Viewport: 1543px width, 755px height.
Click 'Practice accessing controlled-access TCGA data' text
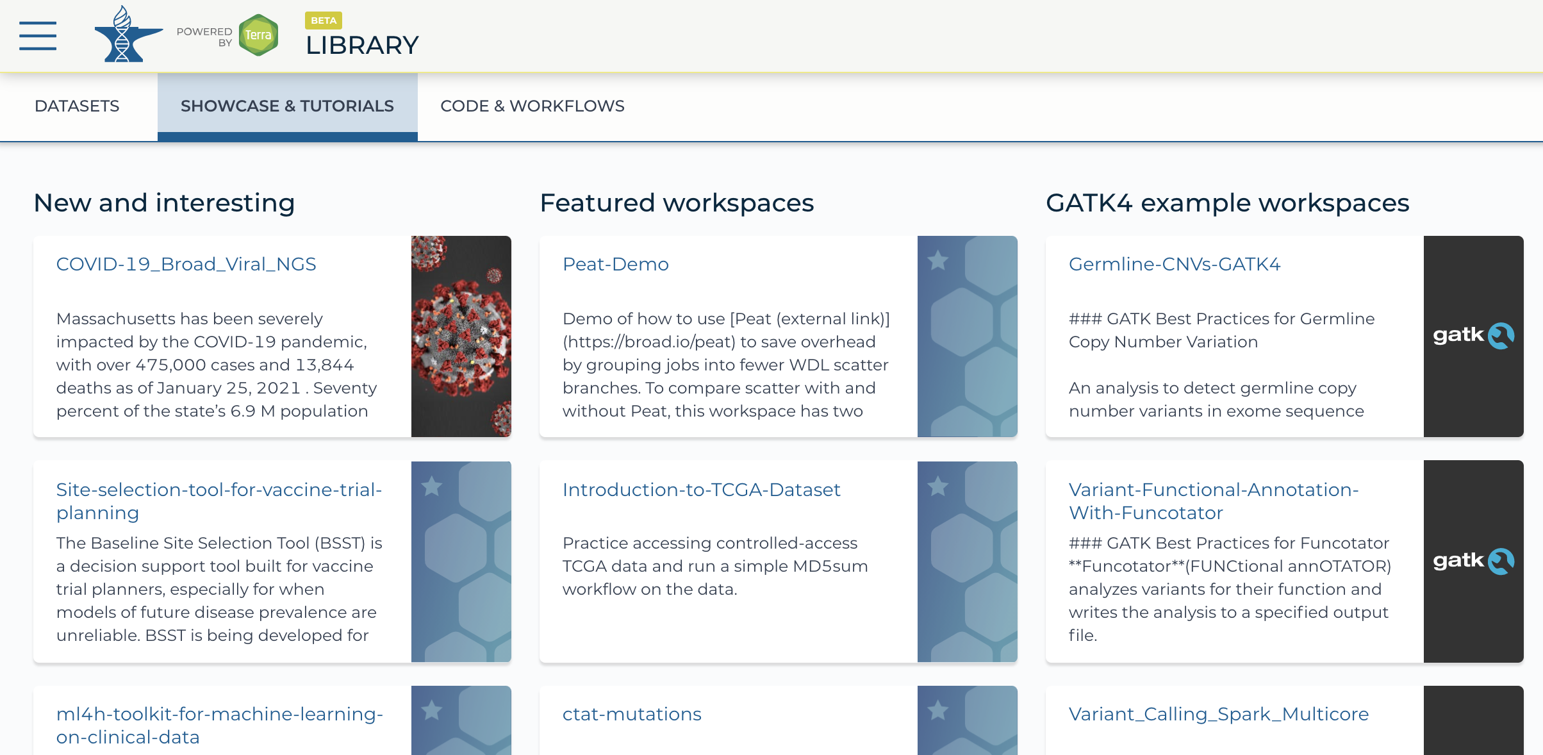715,566
